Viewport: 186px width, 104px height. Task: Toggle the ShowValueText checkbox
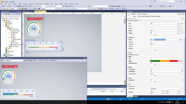[151, 63]
